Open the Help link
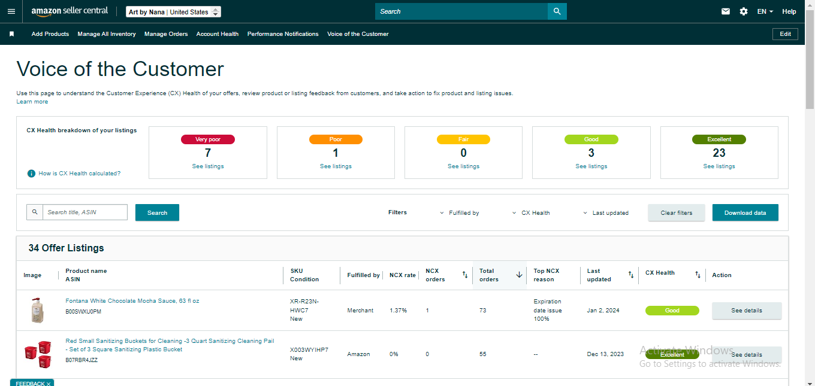Image resolution: width=815 pixels, height=386 pixels. coord(789,11)
